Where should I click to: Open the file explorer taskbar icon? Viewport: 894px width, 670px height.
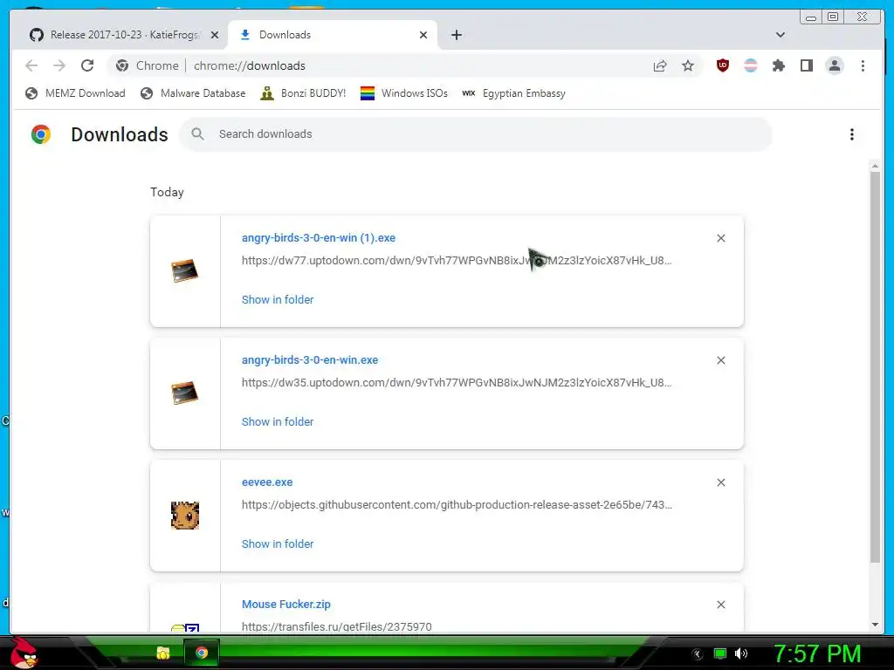[x=163, y=653]
